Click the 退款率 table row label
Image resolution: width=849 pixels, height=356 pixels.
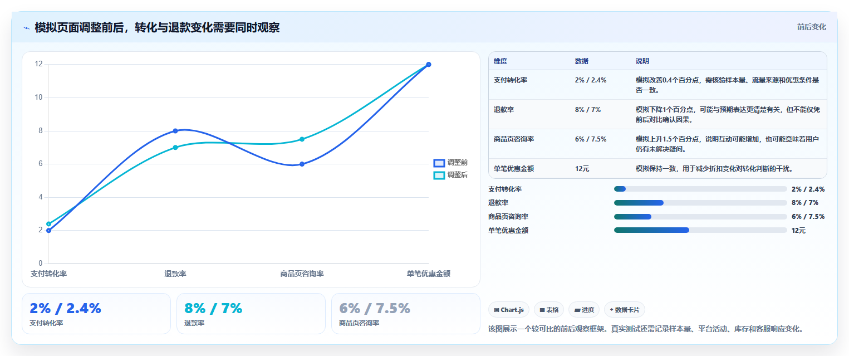(504, 110)
